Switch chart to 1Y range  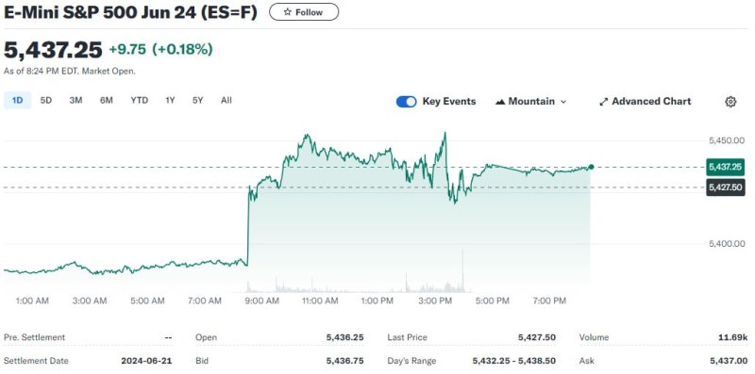tap(170, 101)
